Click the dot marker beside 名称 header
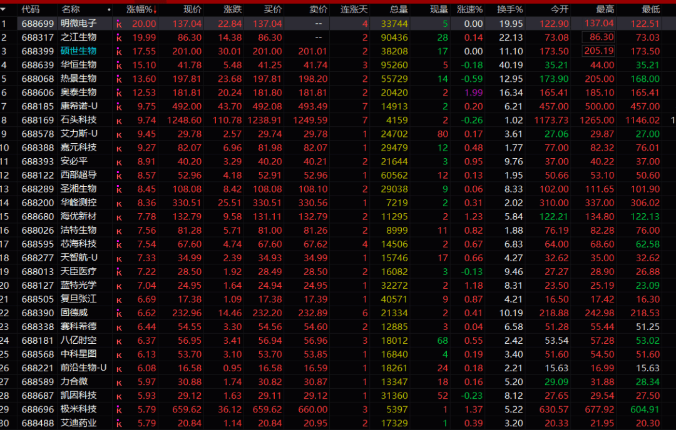Viewport: 676px width, 430px height. point(109,9)
